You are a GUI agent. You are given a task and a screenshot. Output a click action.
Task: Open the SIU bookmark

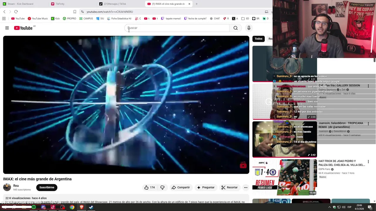[100, 18]
